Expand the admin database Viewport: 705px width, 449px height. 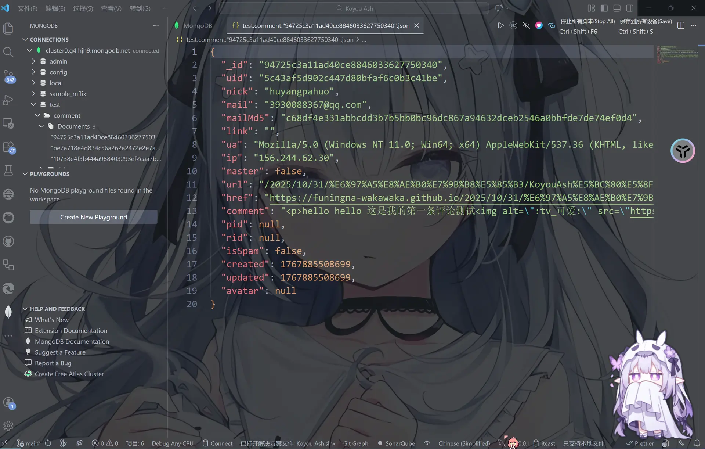coord(33,61)
